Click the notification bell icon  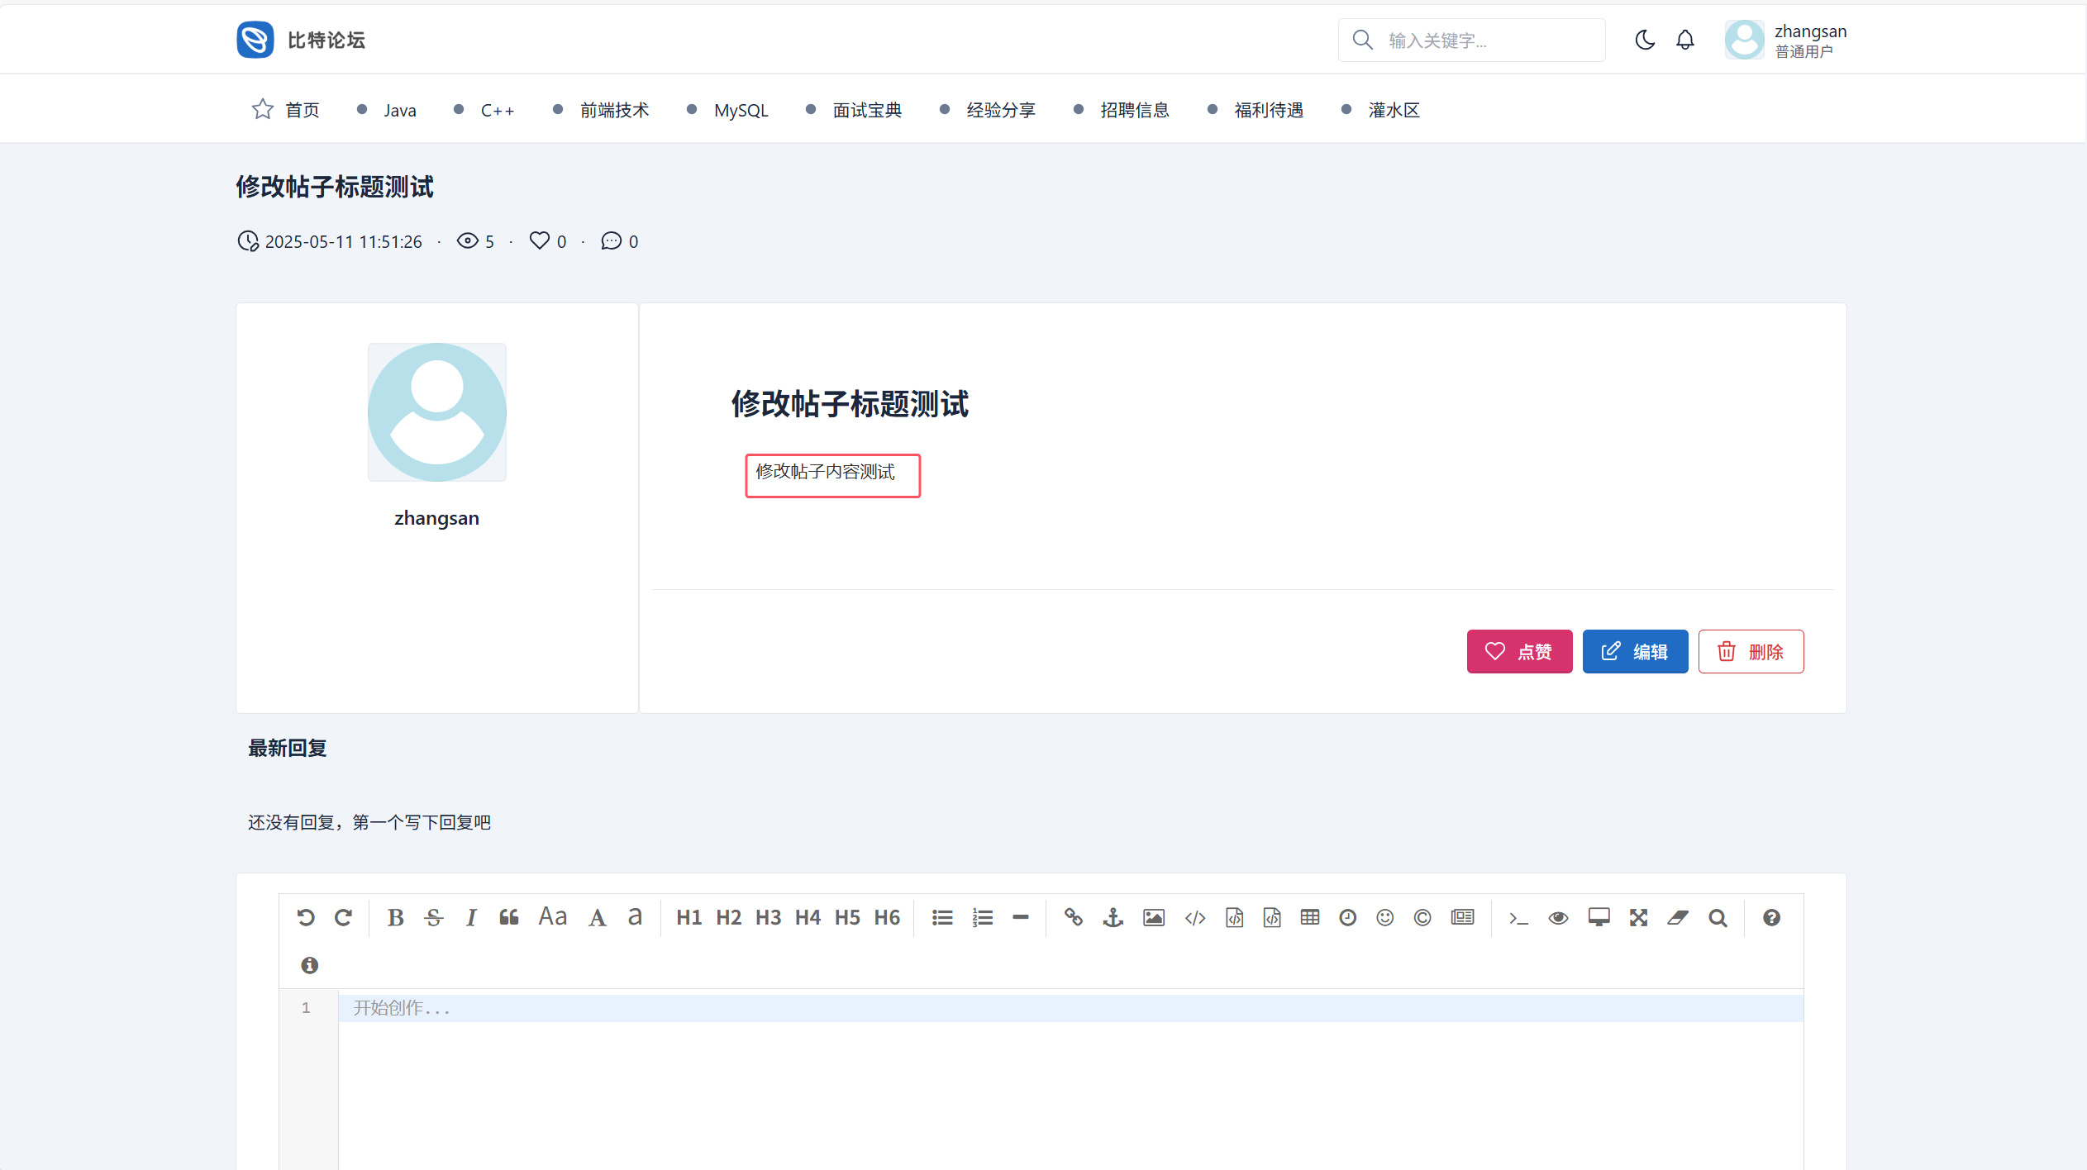pyautogui.click(x=1684, y=40)
